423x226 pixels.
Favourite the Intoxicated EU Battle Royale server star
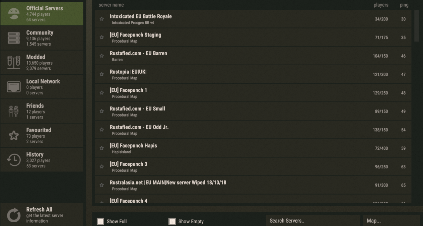click(102, 19)
